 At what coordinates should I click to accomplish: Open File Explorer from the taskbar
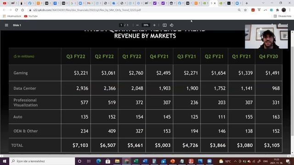point(117,161)
